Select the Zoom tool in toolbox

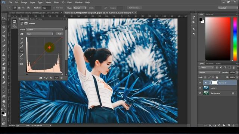tap(4, 106)
